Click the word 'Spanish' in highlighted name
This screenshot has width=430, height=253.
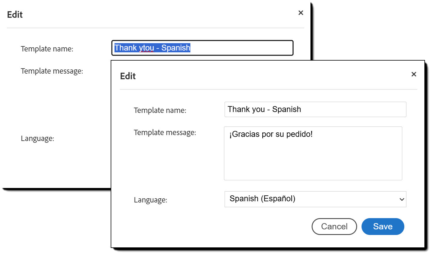(176, 48)
